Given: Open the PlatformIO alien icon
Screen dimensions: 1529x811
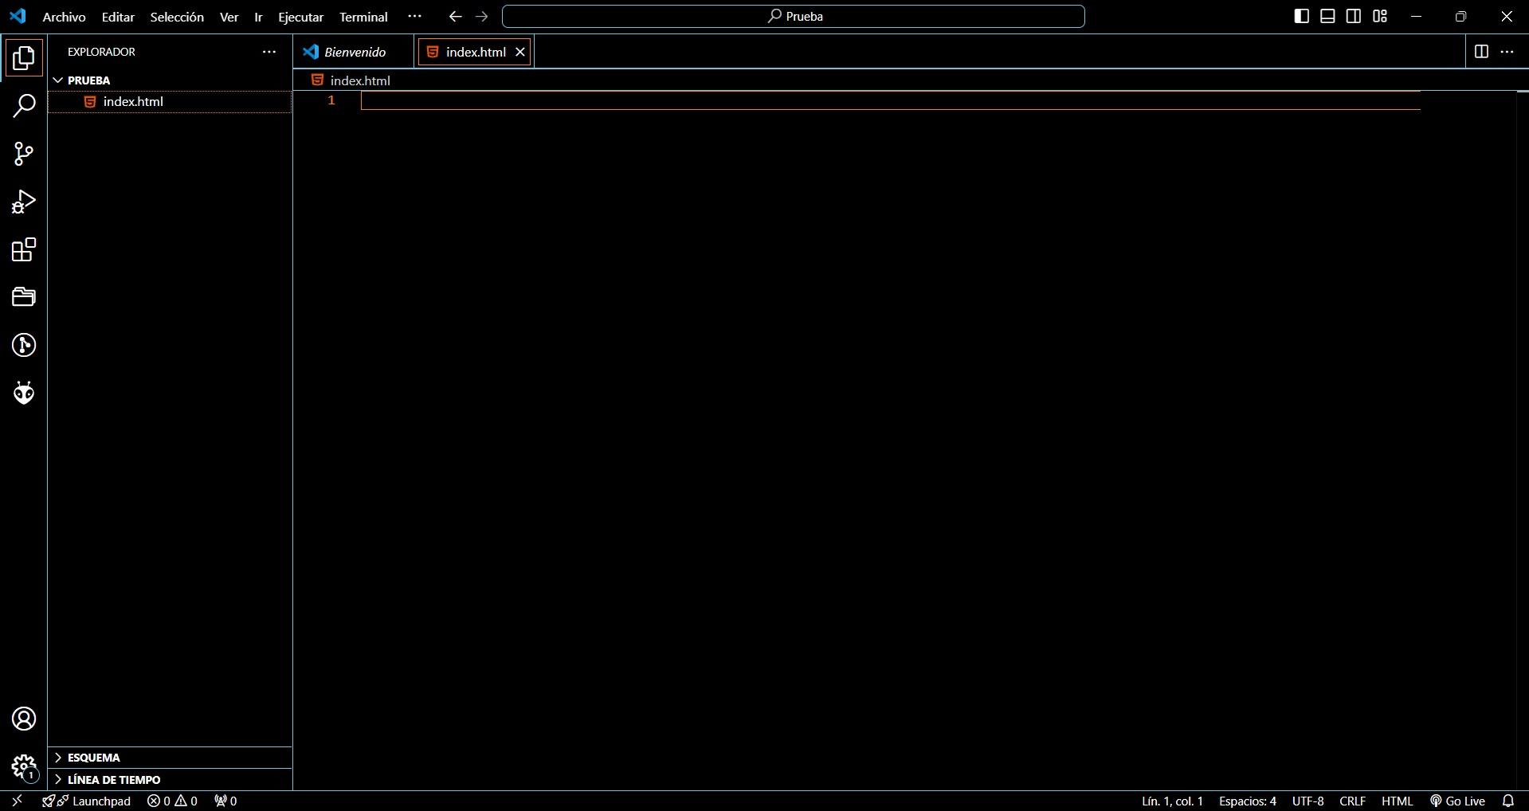Looking at the screenshot, I should [24, 393].
